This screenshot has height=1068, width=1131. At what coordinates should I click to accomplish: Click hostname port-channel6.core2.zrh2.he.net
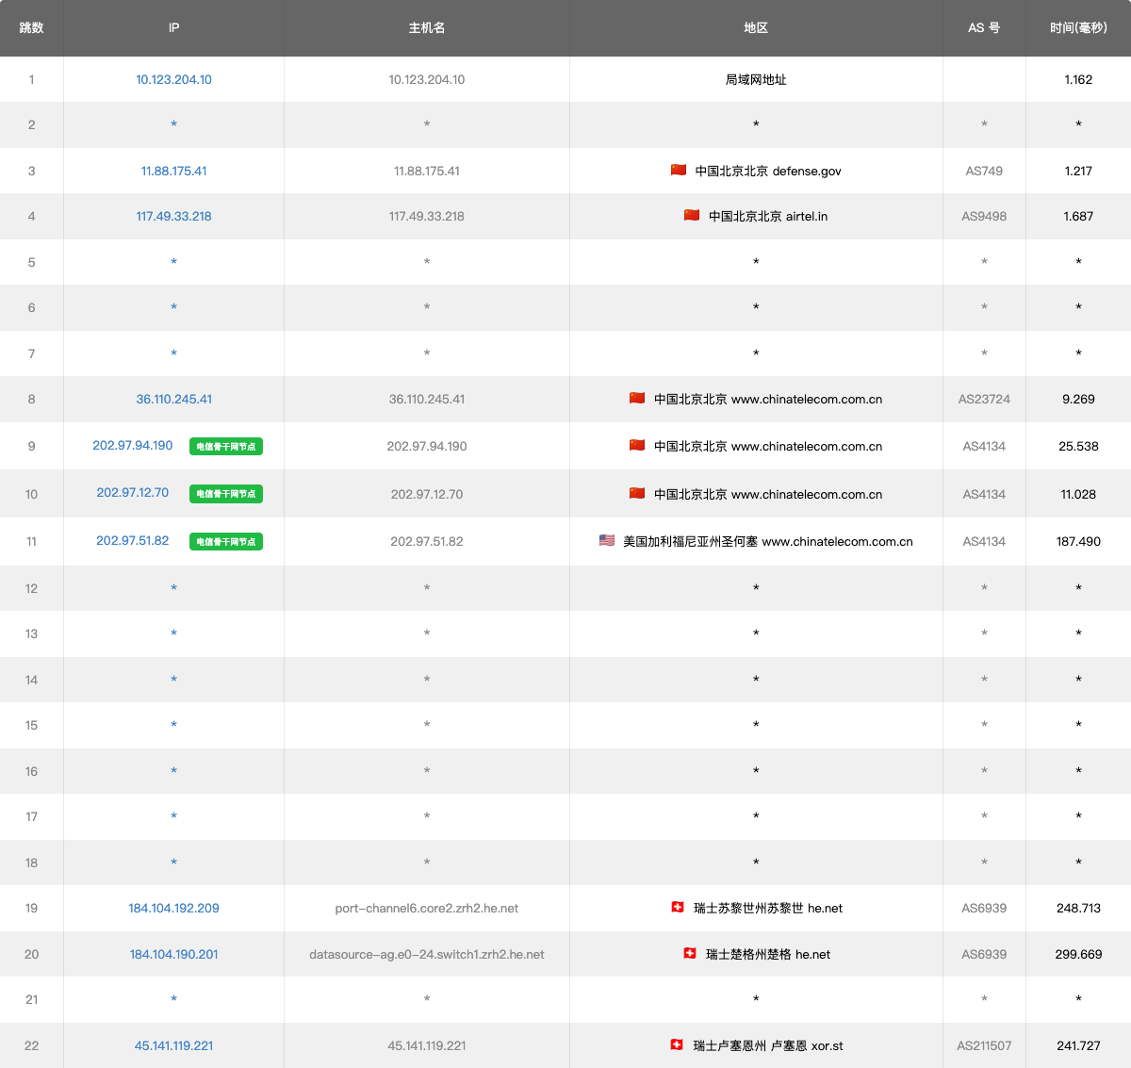click(x=426, y=909)
